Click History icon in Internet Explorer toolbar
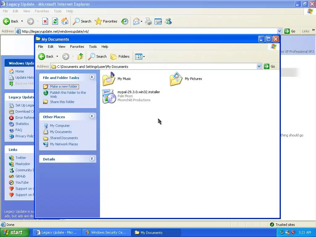The width and height of the screenshot is (316, 237). (125, 21)
